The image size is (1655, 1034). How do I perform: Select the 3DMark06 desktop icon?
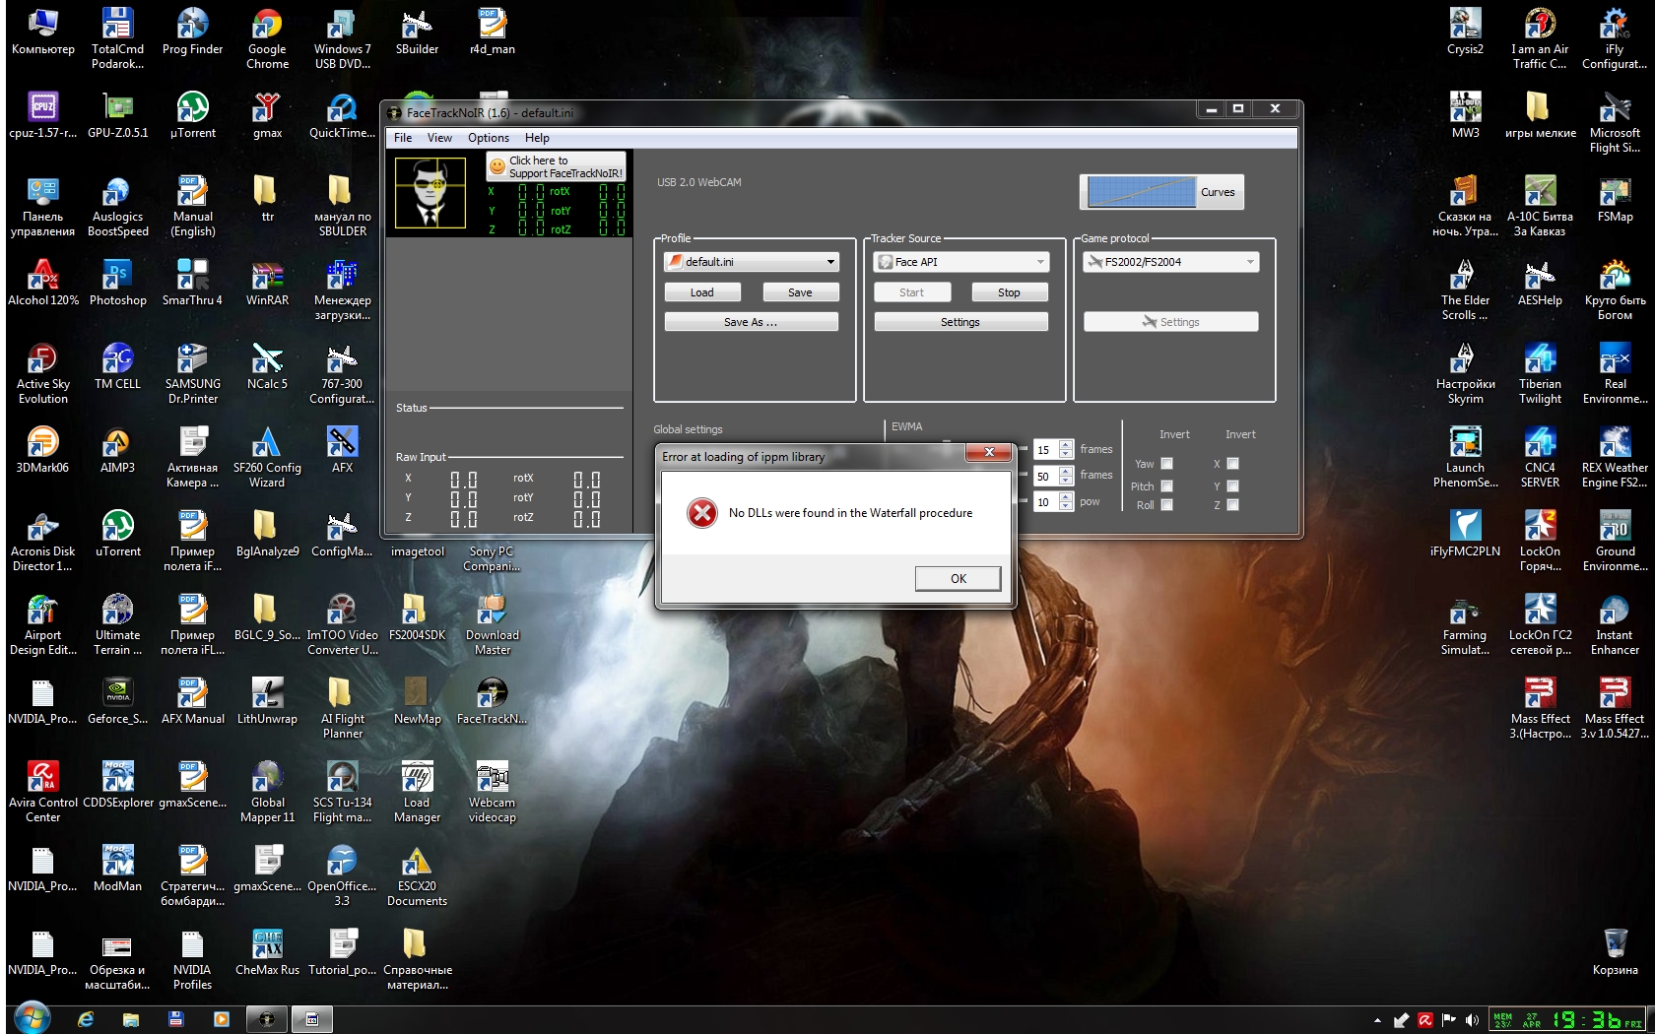tap(42, 450)
